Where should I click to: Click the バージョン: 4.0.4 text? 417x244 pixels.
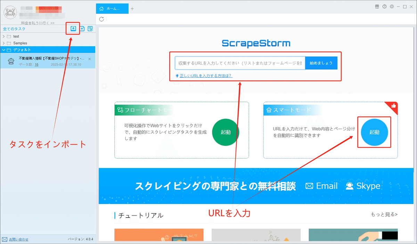coord(80,239)
